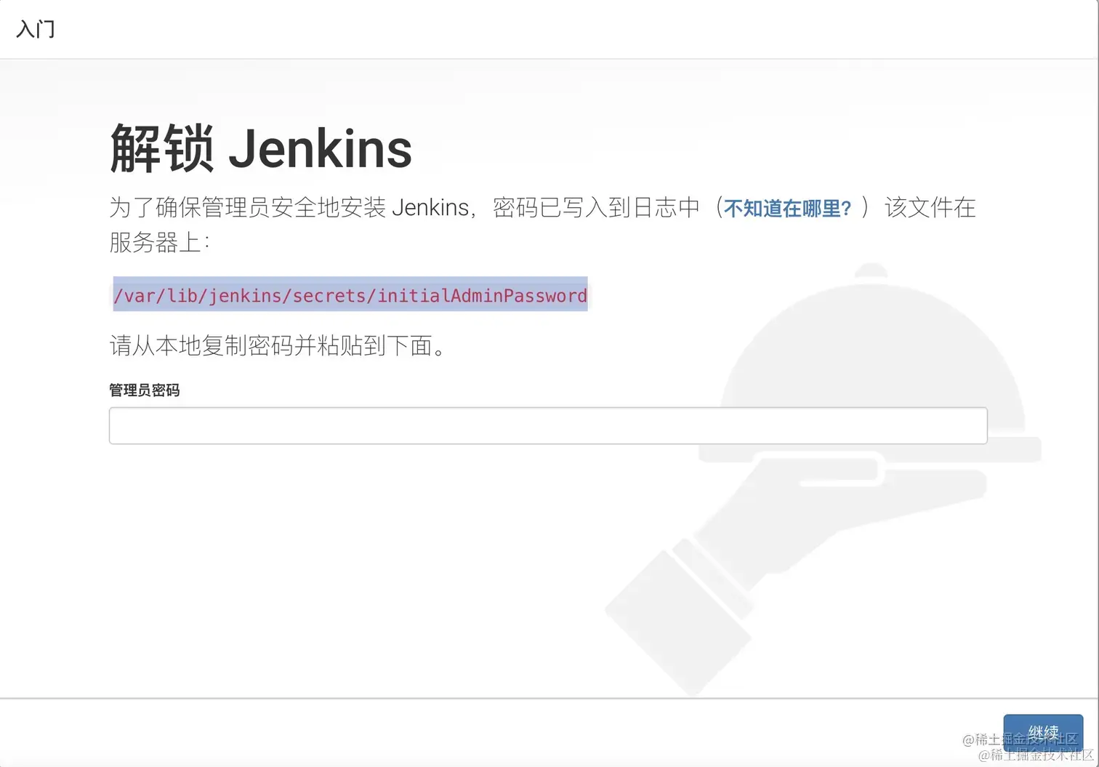The image size is (1099, 767).
Task: Click the word Jenkins in the description paragraph
Action: [430, 208]
